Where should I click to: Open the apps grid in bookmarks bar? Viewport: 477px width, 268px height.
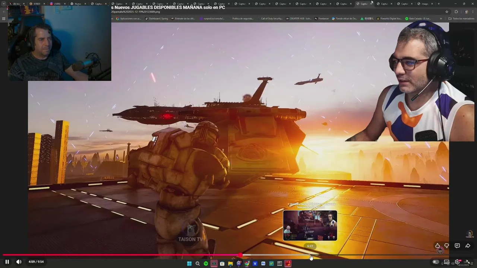(x=4, y=18)
